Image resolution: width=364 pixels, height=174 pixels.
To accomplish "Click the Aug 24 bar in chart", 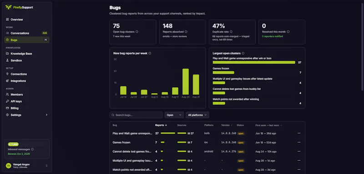I will pos(186,82).
